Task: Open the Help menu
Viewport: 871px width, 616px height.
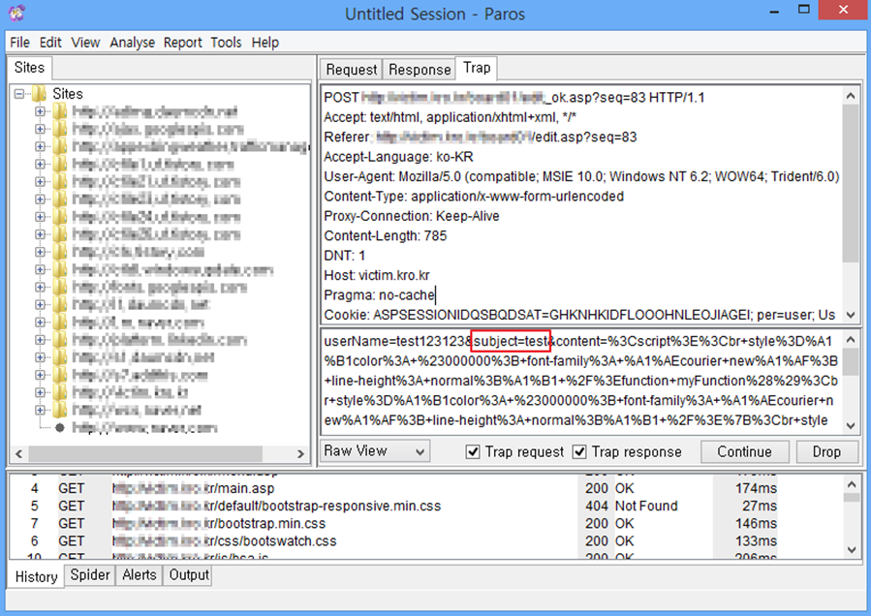Action: 265,43
